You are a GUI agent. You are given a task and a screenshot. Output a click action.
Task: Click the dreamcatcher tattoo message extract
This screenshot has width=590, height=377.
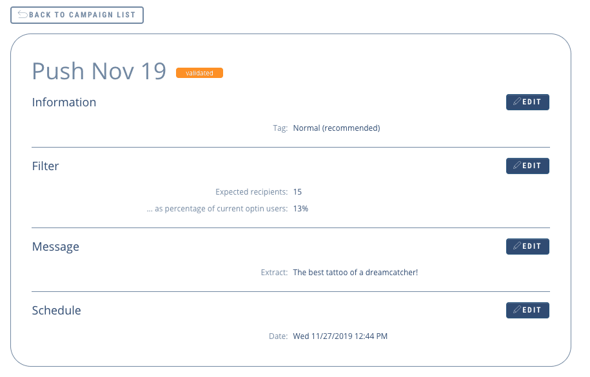pyautogui.click(x=355, y=272)
